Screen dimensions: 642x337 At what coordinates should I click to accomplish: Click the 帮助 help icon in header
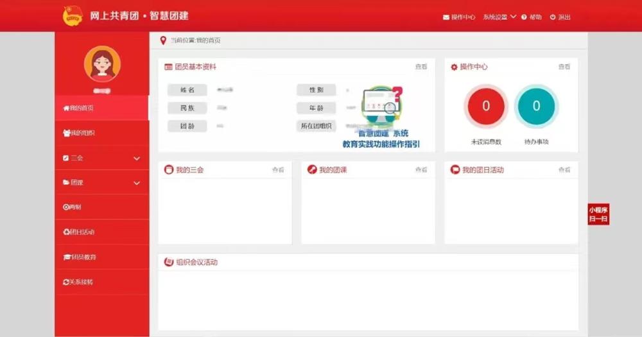coord(524,17)
